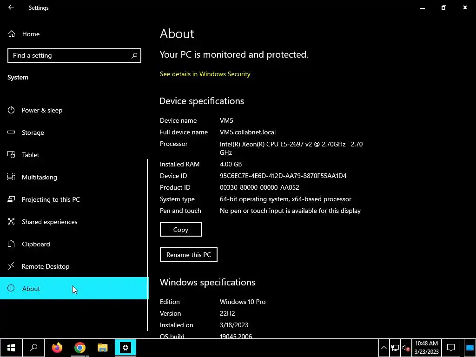476x357 pixels.
Task: Open the network tray icon
Action: click(x=395, y=348)
